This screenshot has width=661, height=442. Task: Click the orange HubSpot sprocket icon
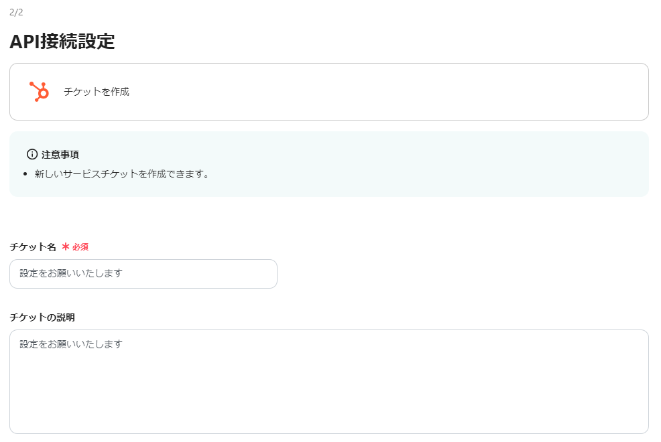38,91
